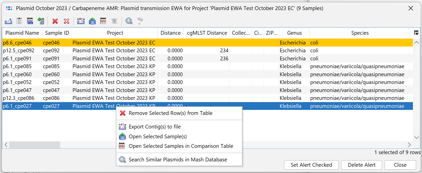Click the outlined red X toolbar icon
This screenshot has width=422, height=173.
pyautogui.click(x=66, y=21)
